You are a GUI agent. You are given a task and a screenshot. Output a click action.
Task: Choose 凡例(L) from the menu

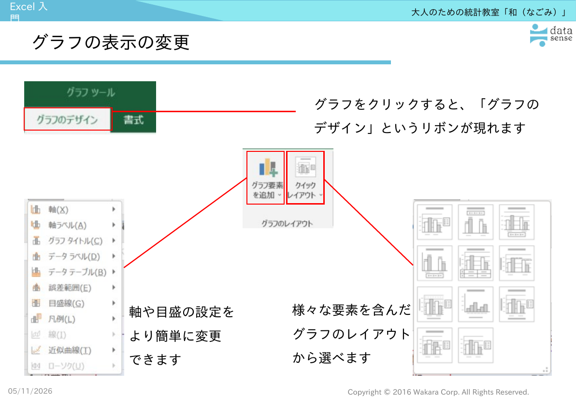click(x=74, y=319)
